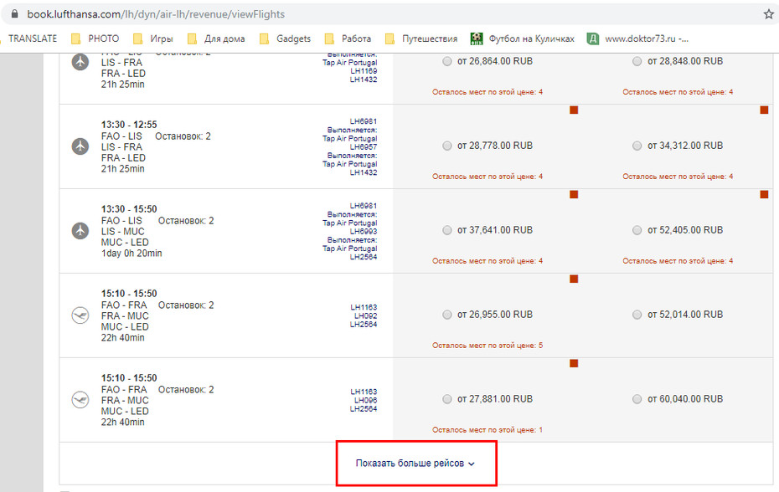This screenshot has width=779, height=492.
Task: Expand Показать больше рейсов
Action: click(x=415, y=464)
